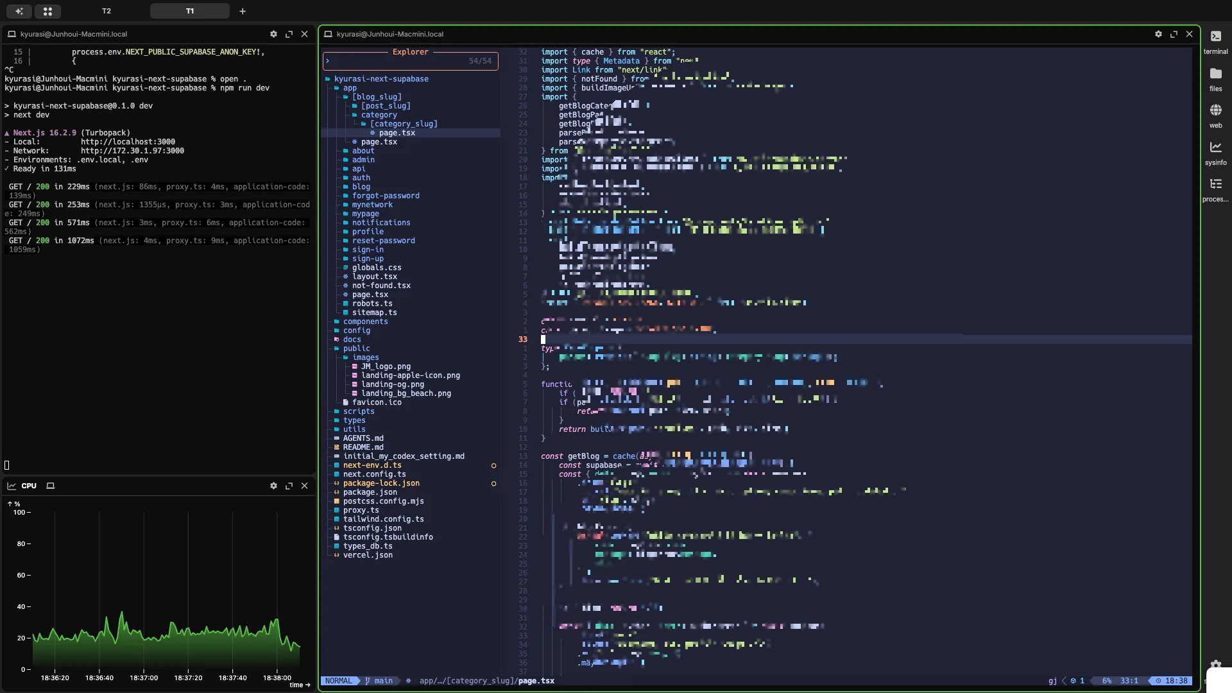This screenshot has height=693, width=1232.
Task: Open the reset-password folder
Action: pos(383,241)
